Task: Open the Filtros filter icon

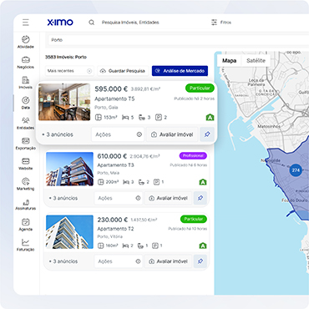Action: pyautogui.click(x=214, y=23)
